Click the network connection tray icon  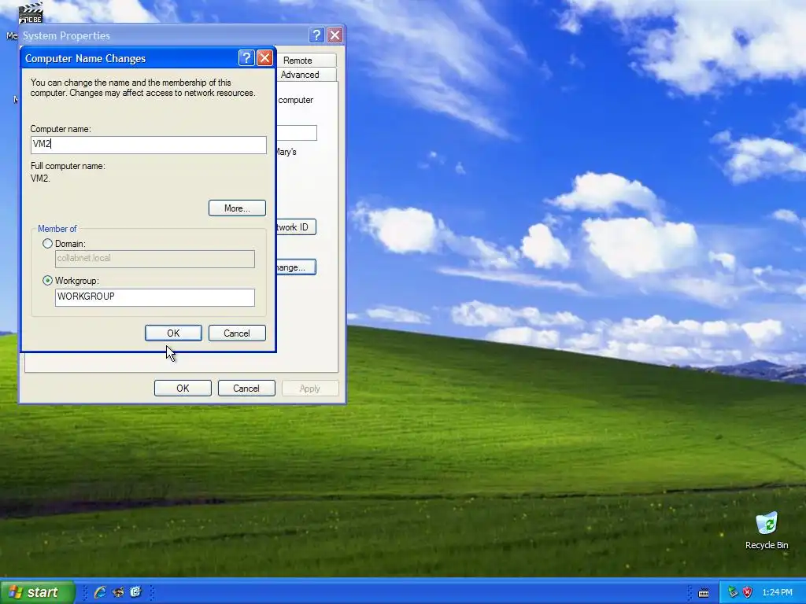pos(733,592)
